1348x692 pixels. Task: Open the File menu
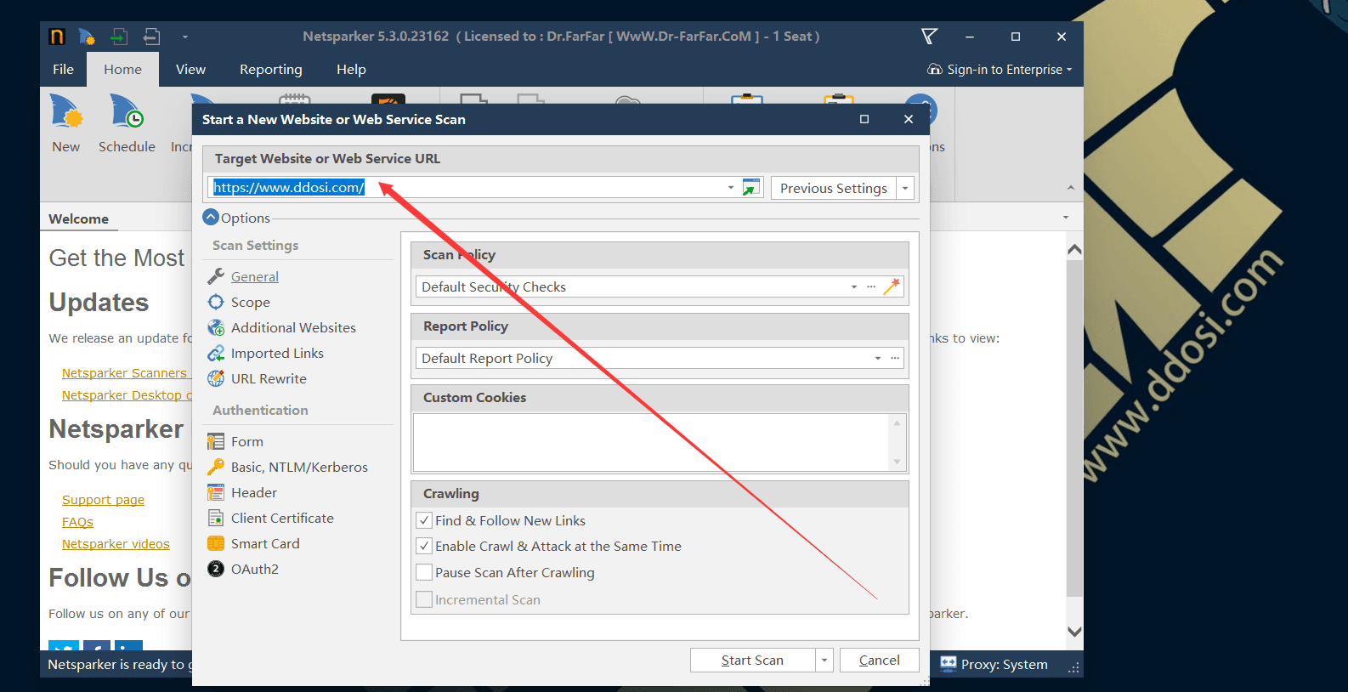tap(63, 70)
